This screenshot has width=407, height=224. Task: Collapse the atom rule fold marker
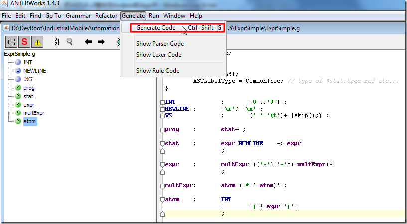[162, 200]
